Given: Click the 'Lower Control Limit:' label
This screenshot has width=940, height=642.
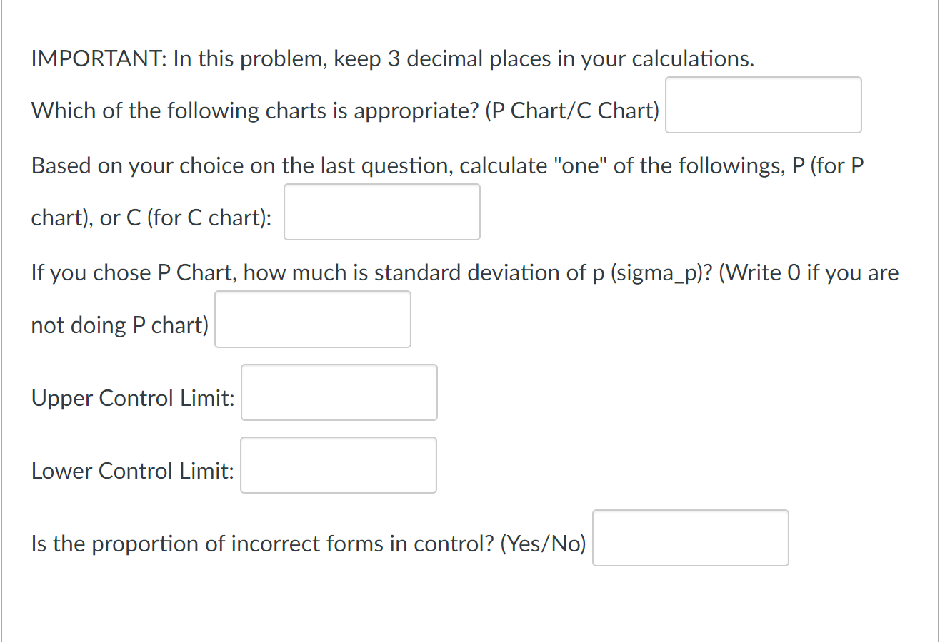Looking at the screenshot, I should pyautogui.click(x=133, y=472).
